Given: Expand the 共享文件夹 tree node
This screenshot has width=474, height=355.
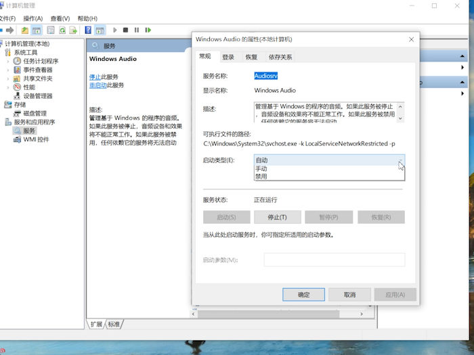Looking at the screenshot, I should (x=8, y=79).
